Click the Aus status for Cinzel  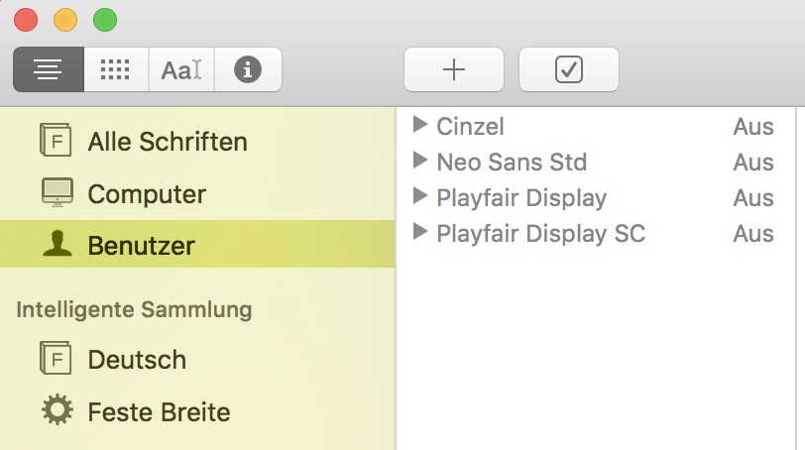pos(752,127)
